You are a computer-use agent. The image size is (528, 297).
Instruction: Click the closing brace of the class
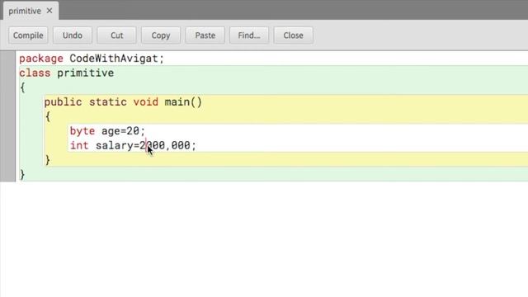click(x=22, y=174)
